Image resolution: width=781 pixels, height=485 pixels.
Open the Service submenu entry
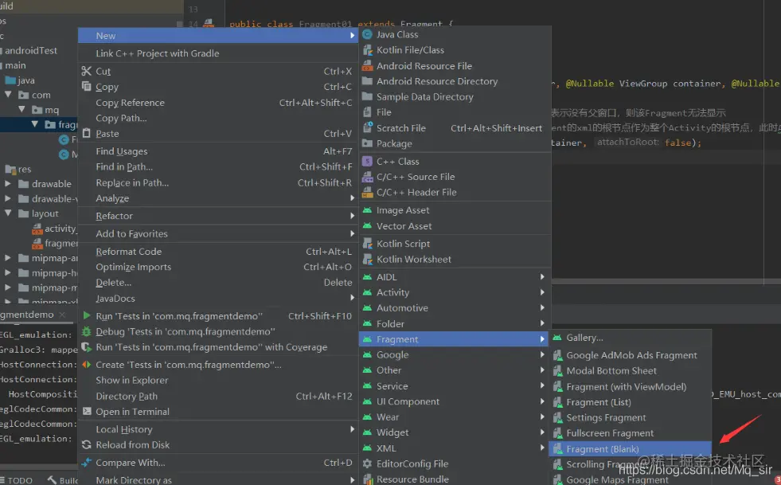coord(453,385)
